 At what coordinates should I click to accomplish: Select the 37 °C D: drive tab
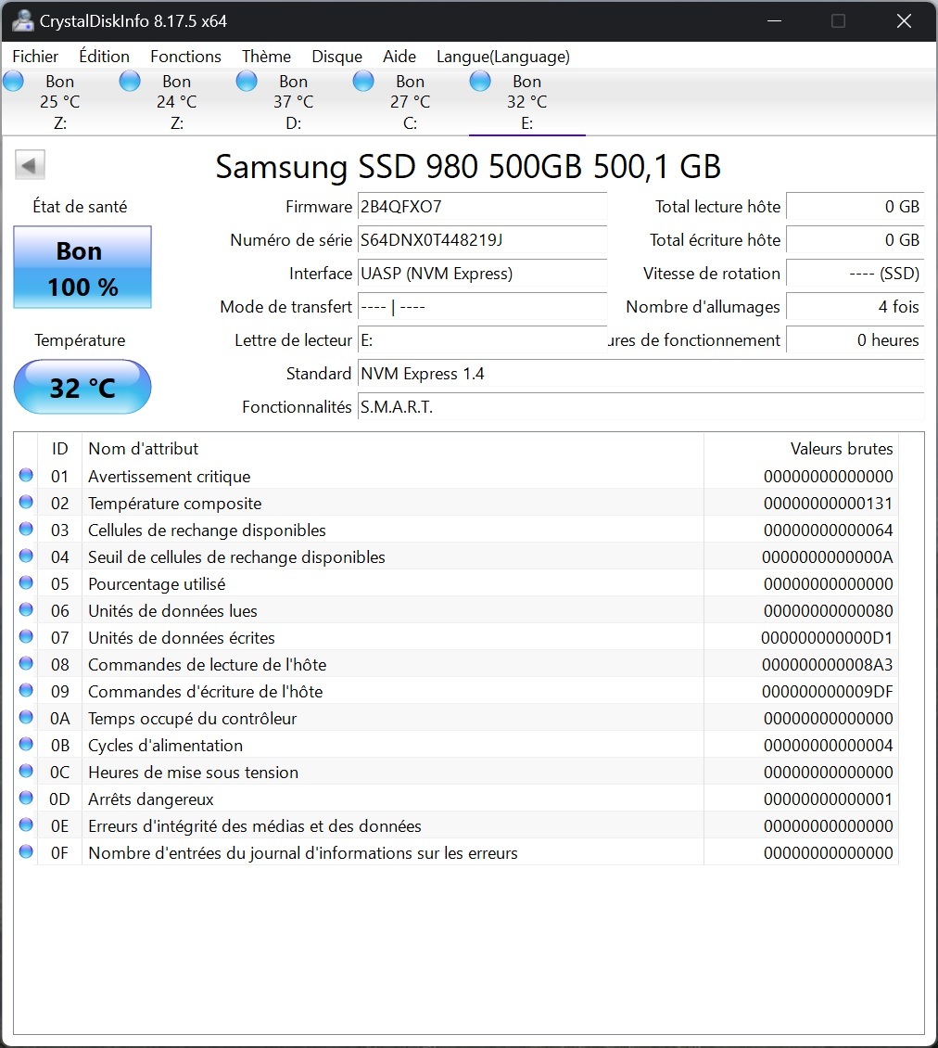[x=293, y=102]
